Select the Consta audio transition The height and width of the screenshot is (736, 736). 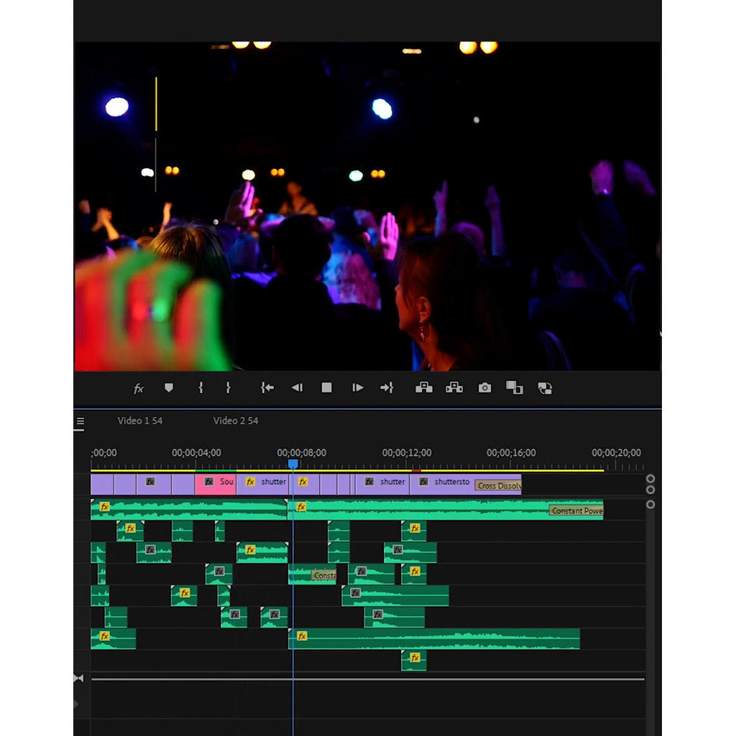point(324,576)
